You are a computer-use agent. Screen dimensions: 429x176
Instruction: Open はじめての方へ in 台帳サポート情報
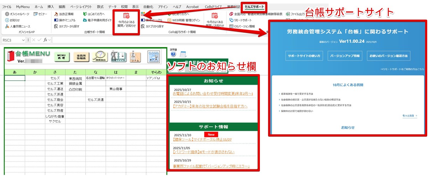(94, 14)
